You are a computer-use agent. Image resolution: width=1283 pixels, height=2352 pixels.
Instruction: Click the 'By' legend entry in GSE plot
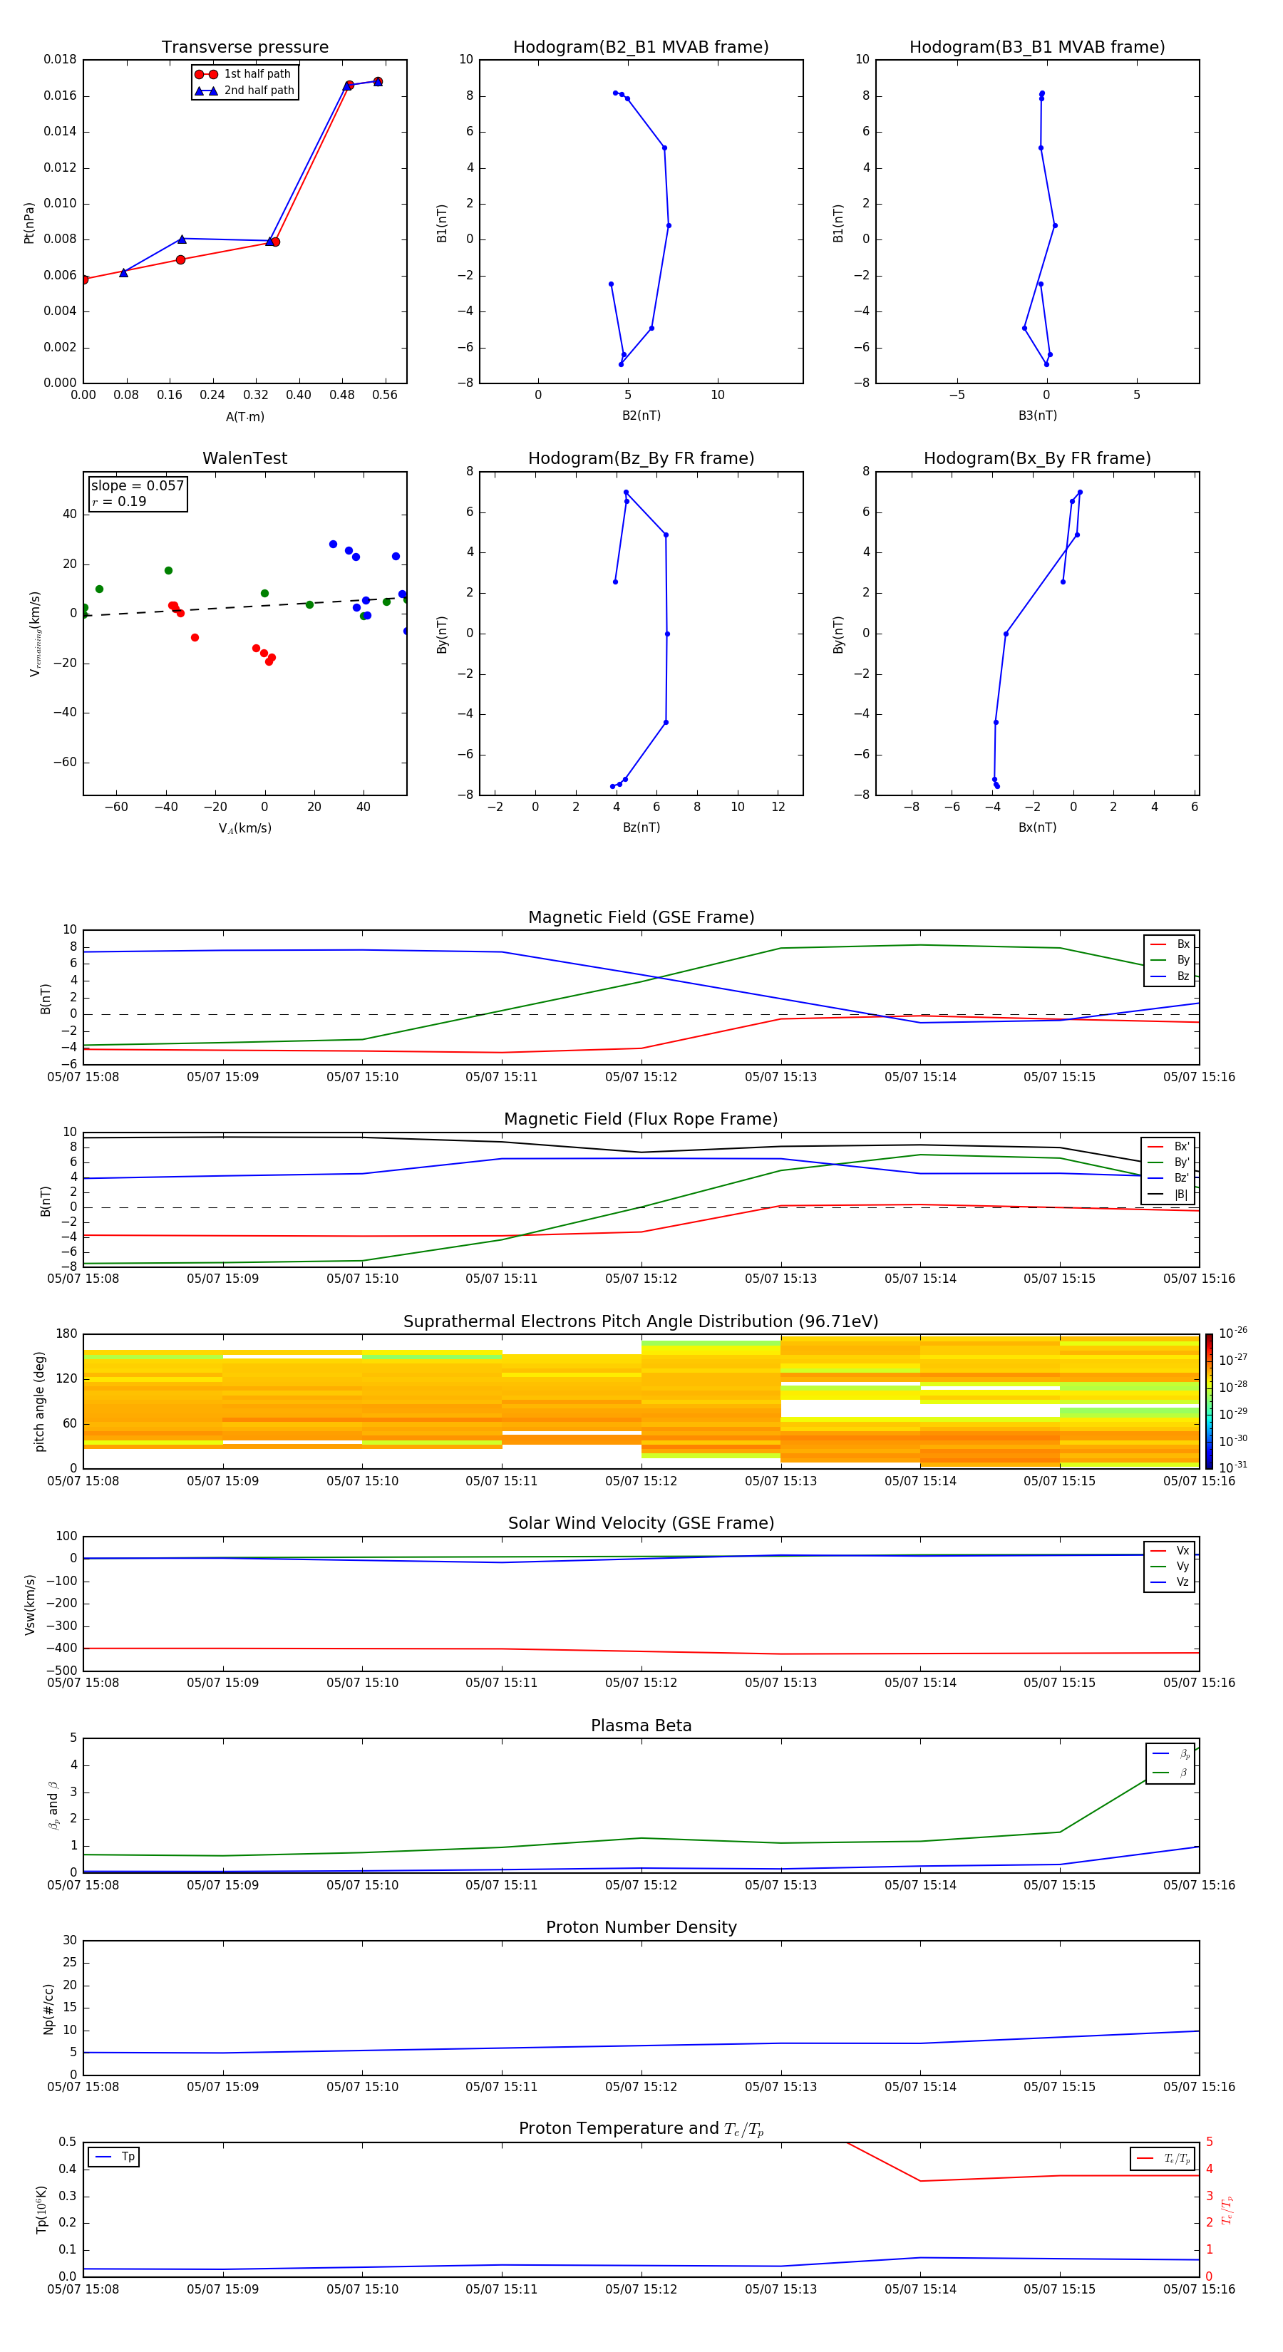[1170, 961]
